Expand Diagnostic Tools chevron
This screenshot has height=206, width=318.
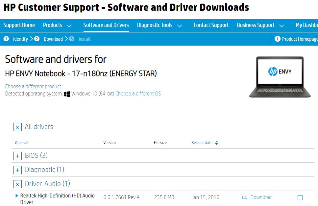pyautogui.click(x=180, y=26)
